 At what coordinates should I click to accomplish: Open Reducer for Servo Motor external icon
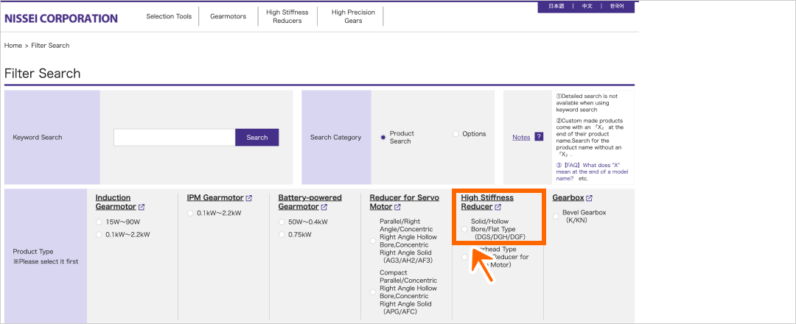[x=397, y=208]
